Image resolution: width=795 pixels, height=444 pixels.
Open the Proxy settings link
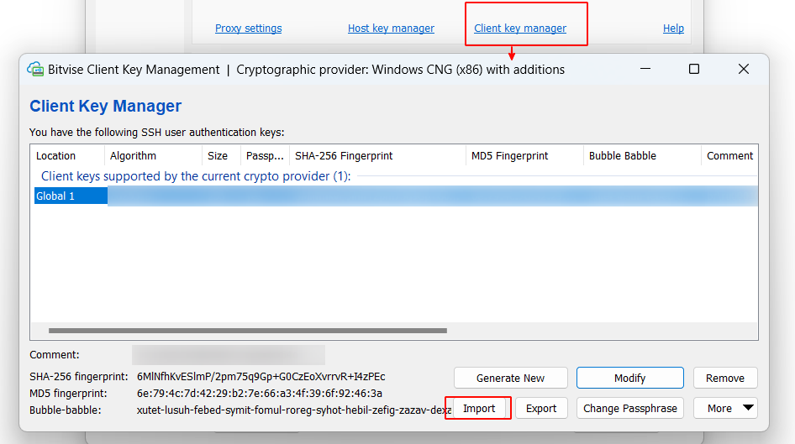click(248, 29)
